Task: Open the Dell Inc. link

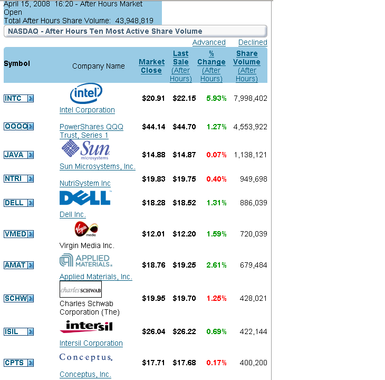Action: [73, 214]
